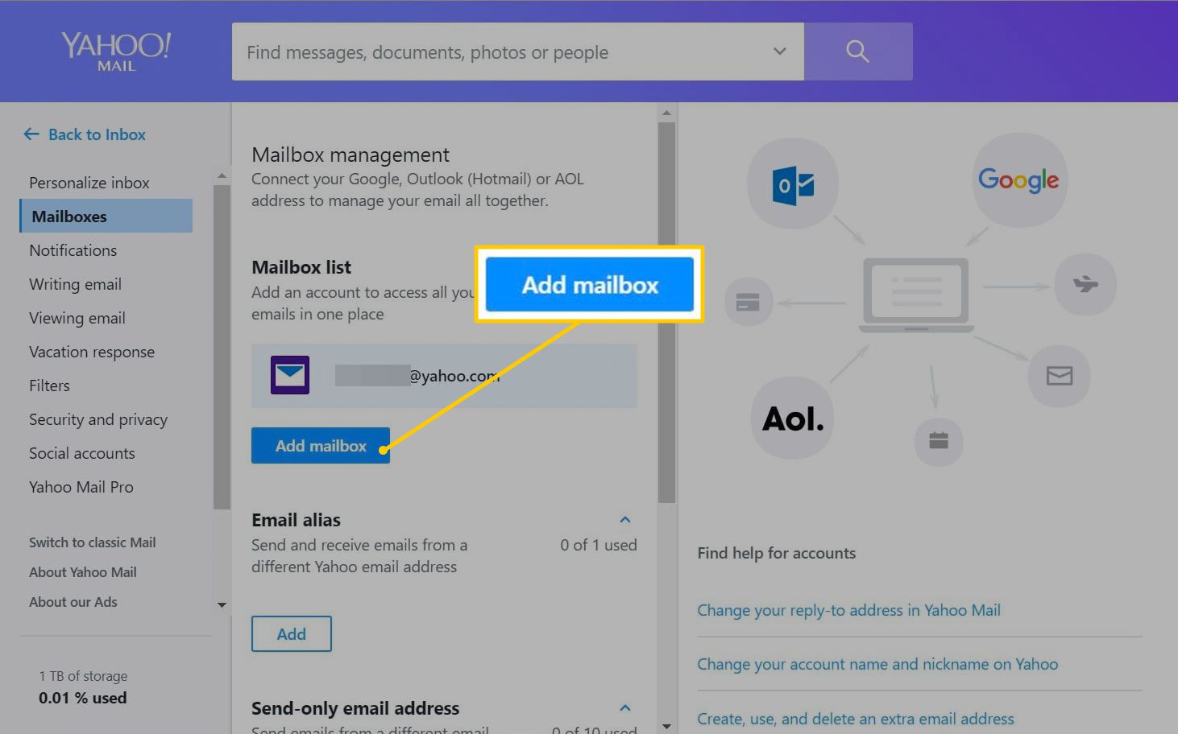Click the laptop illustration icon
Viewport: 1178px width, 734px height.
pos(916,295)
